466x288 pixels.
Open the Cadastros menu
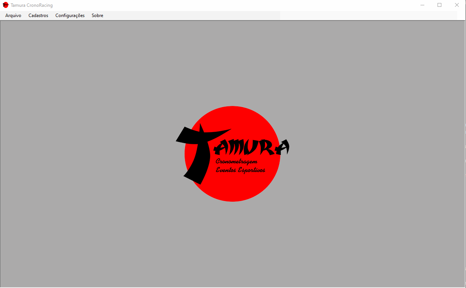[38, 16]
